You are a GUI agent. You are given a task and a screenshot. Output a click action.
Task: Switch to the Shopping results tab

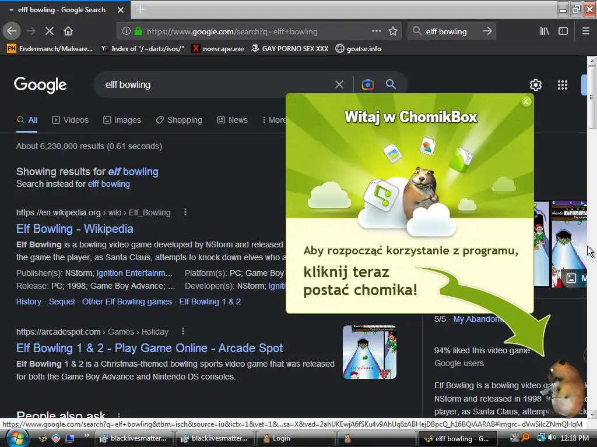pyautogui.click(x=179, y=120)
